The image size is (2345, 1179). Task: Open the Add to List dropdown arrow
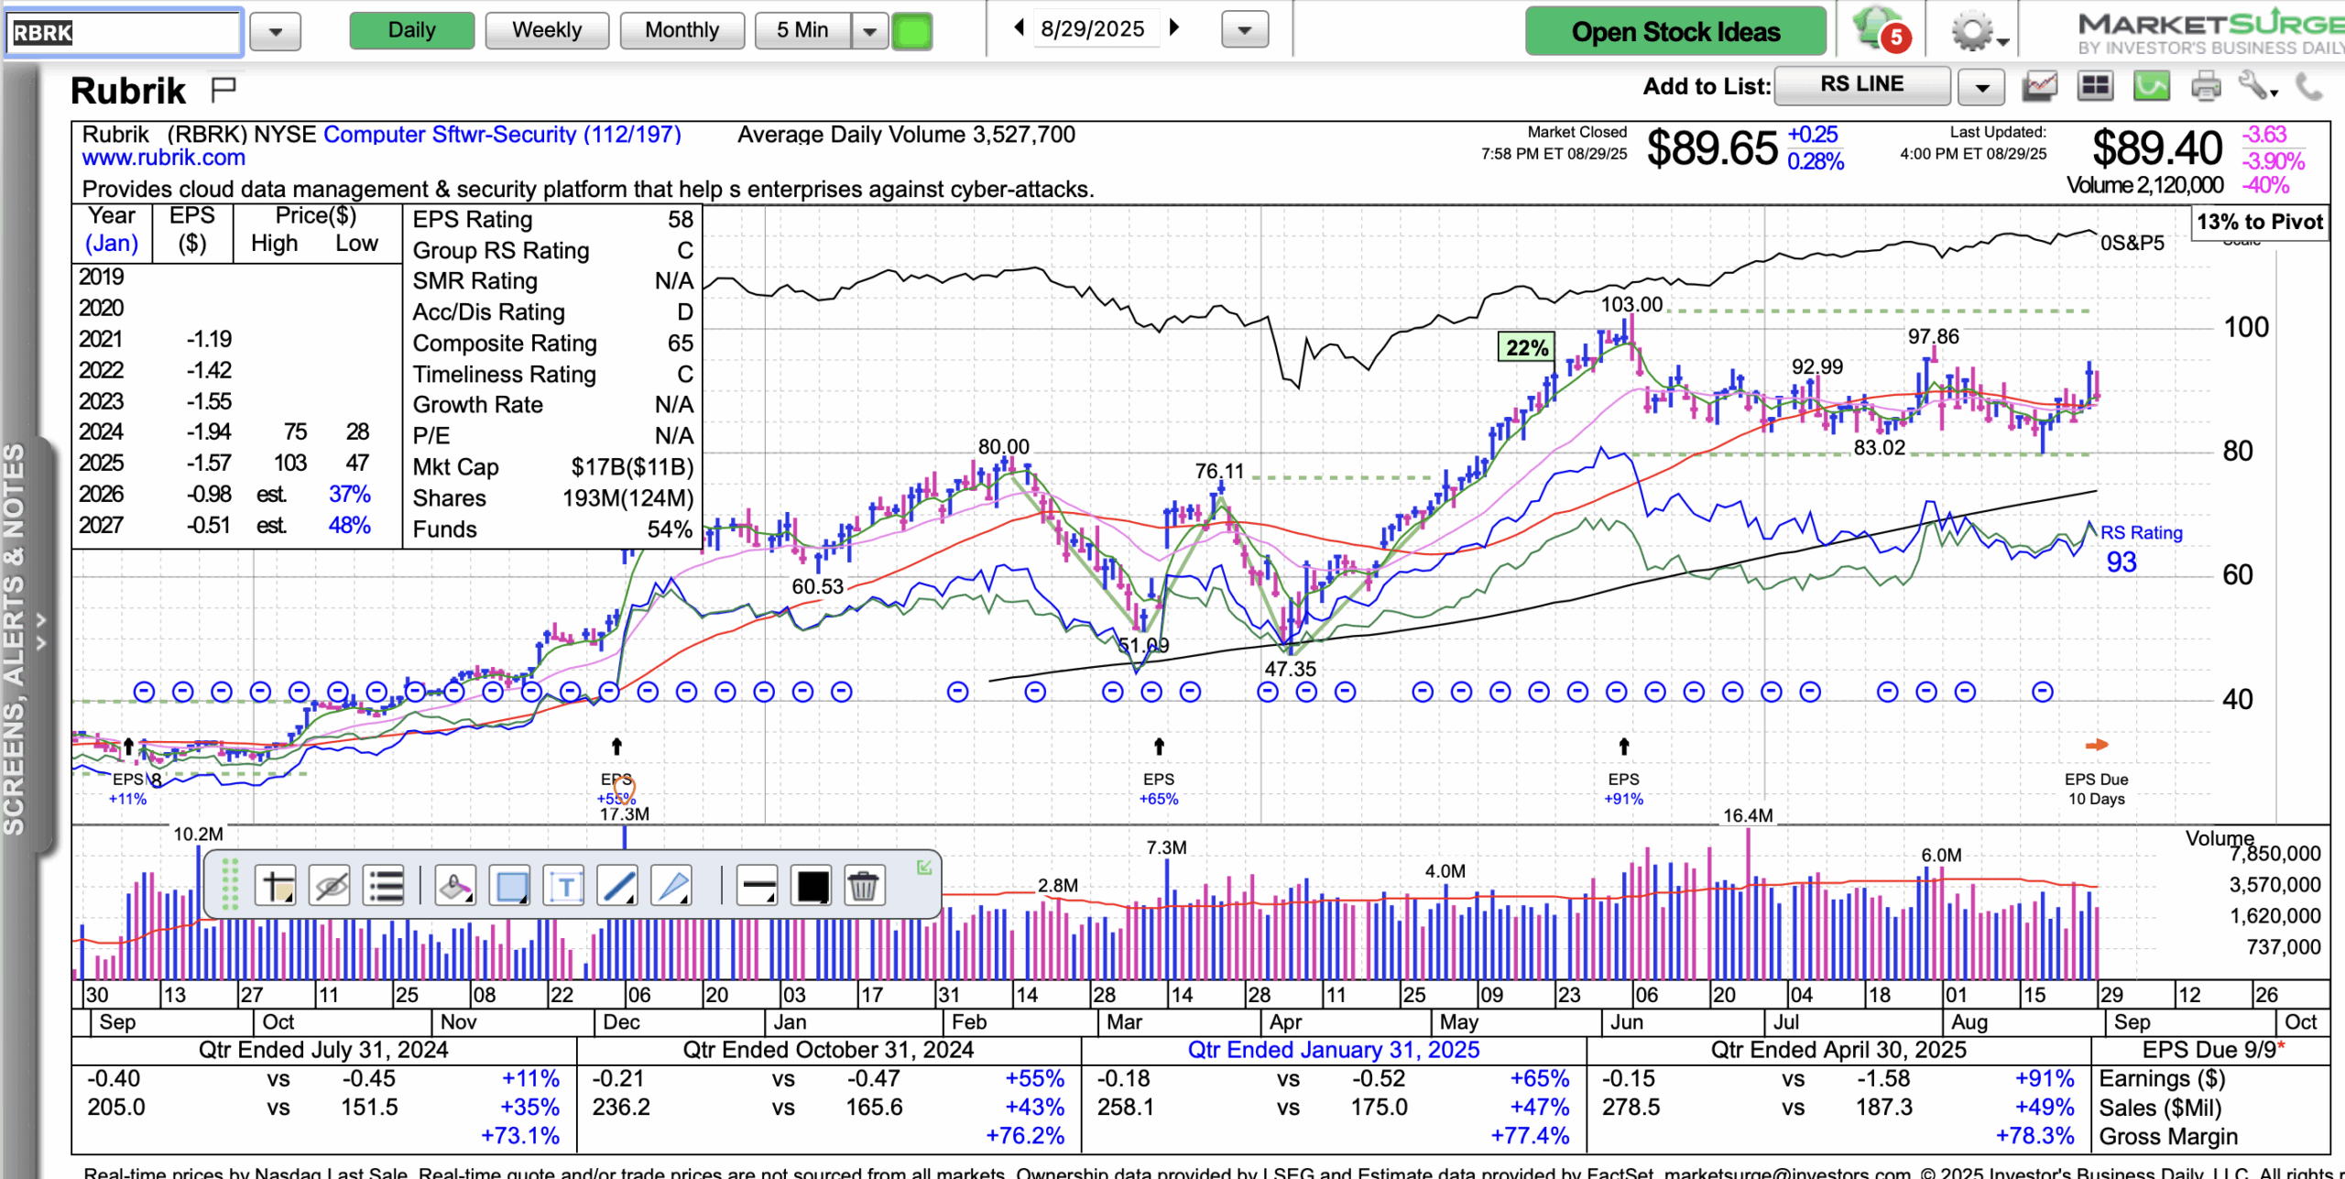1981,88
